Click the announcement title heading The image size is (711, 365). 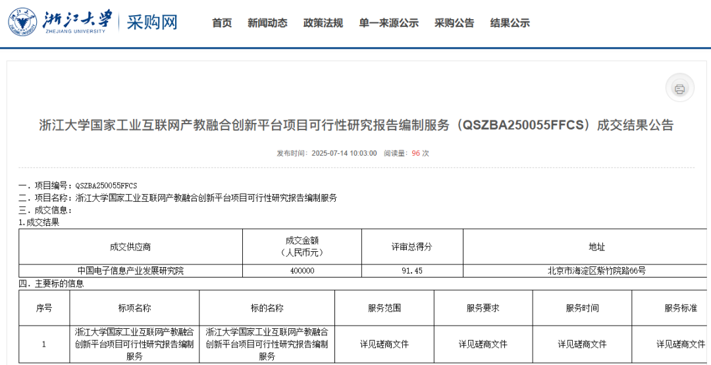pos(356,125)
